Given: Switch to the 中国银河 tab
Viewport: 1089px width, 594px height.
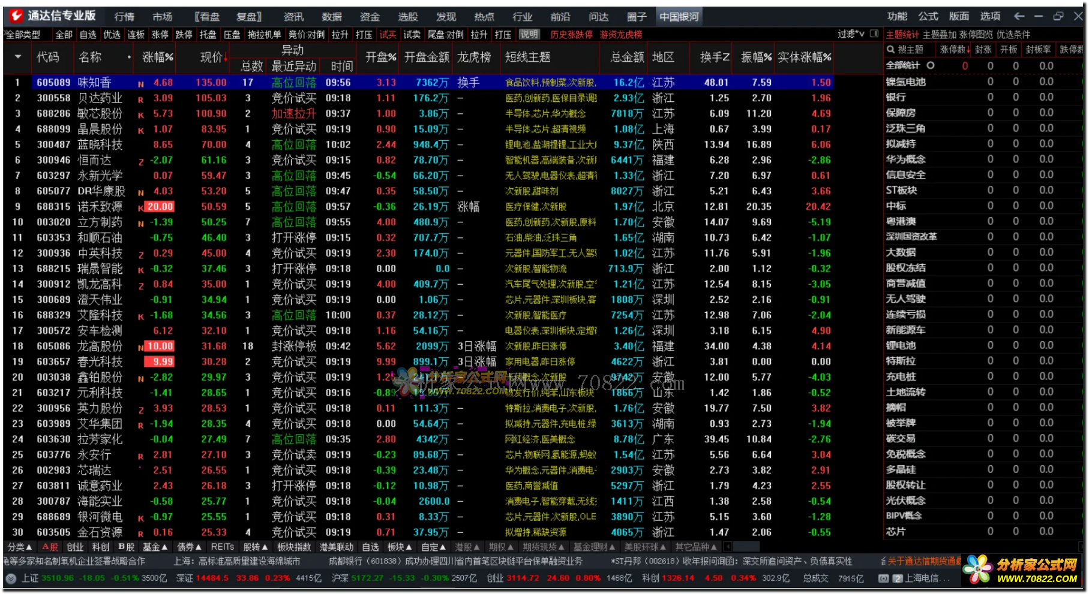Looking at the screenshot, I should (x=679, y=17).
